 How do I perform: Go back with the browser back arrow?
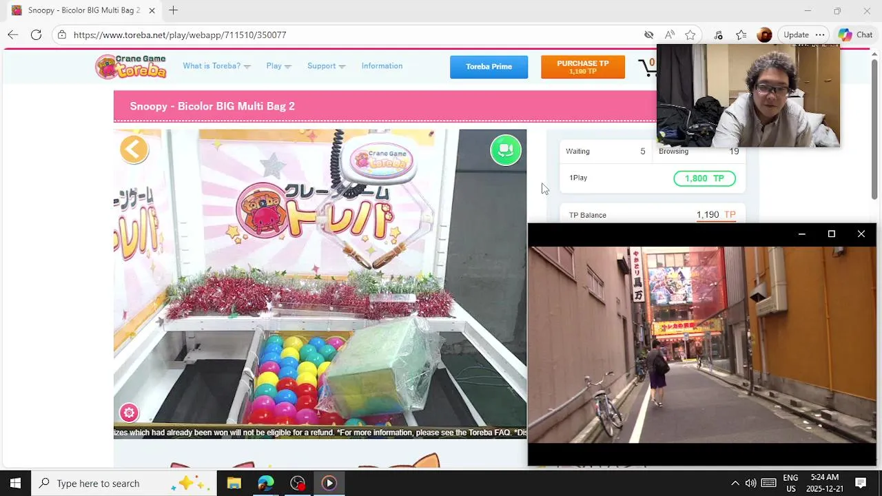[x=12, y=34]
